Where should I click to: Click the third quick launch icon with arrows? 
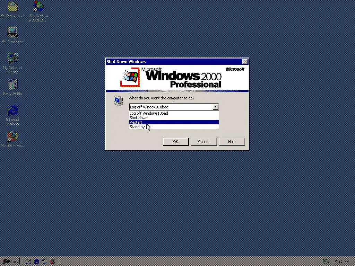tap(44, 261)
